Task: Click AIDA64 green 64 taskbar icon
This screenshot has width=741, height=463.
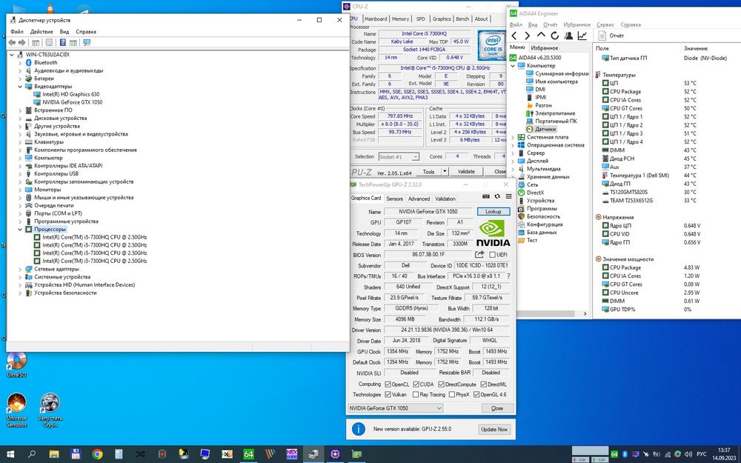Action: [248, 455]
